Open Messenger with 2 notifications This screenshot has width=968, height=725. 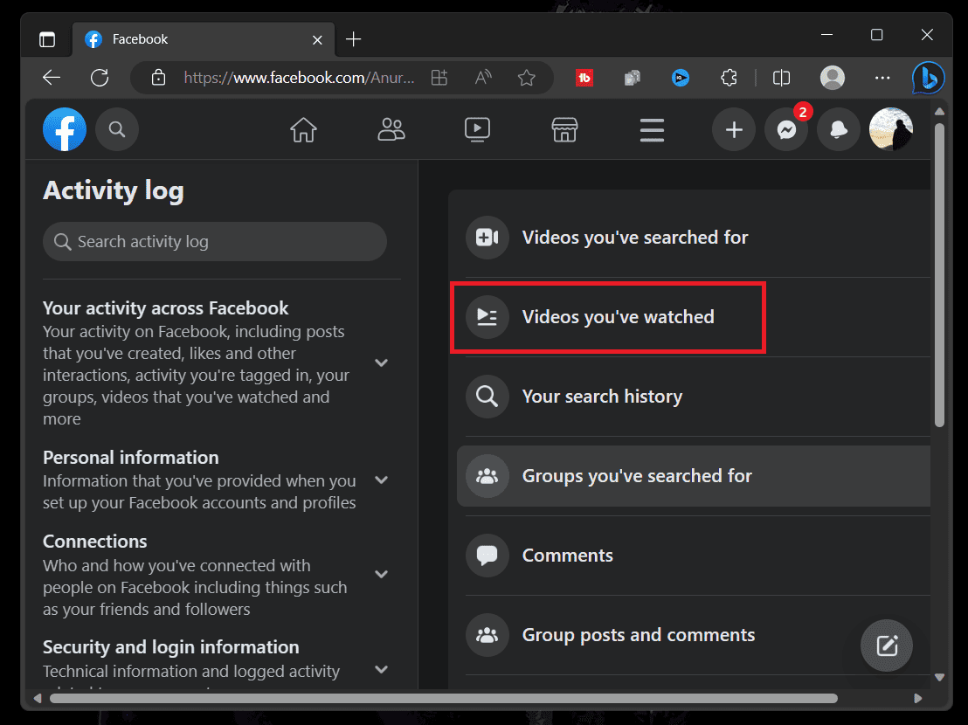click(x=786, y=129)
